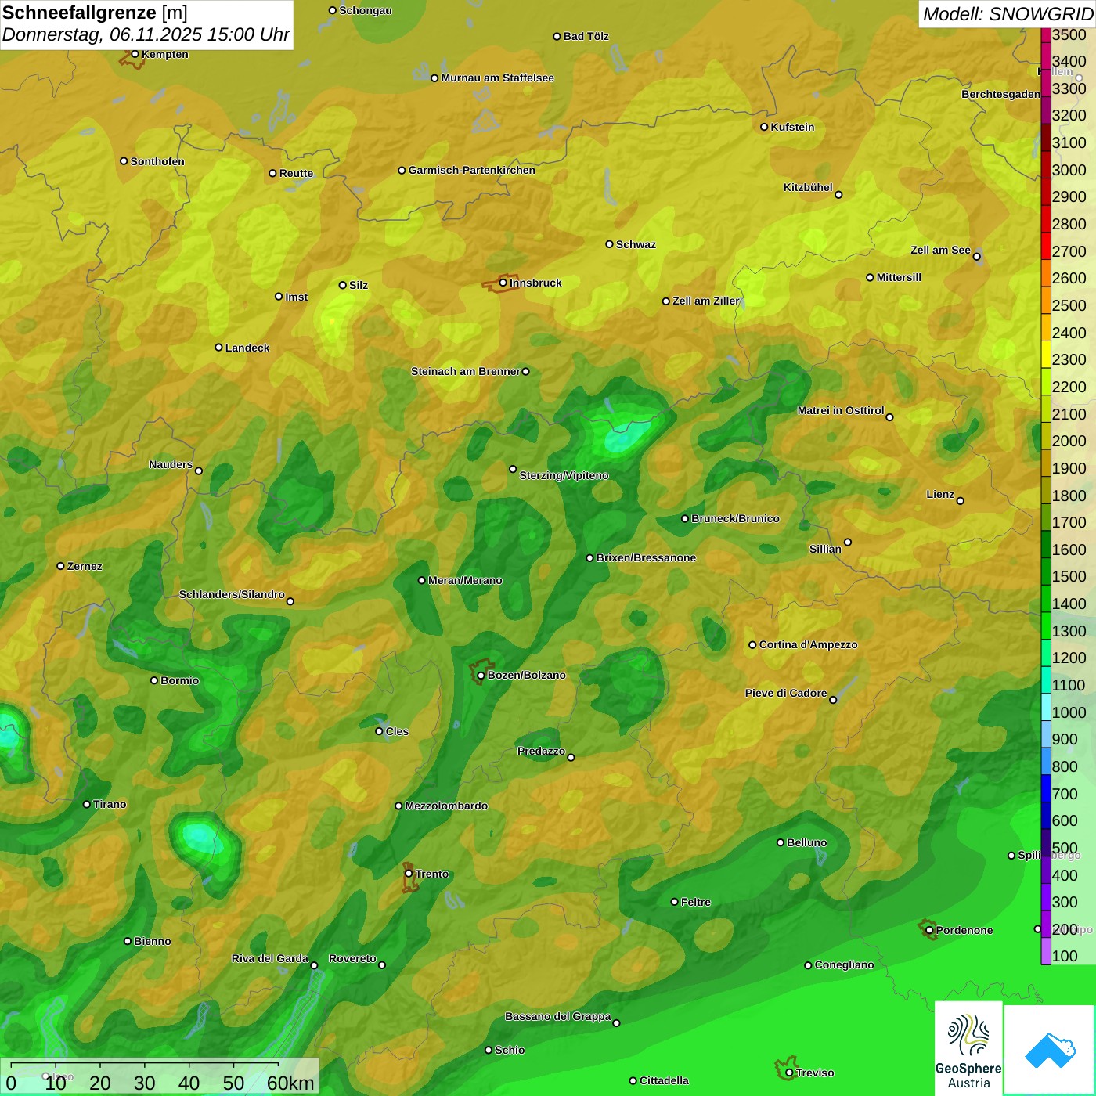Click the Nauders location dot

pos(198,471)
